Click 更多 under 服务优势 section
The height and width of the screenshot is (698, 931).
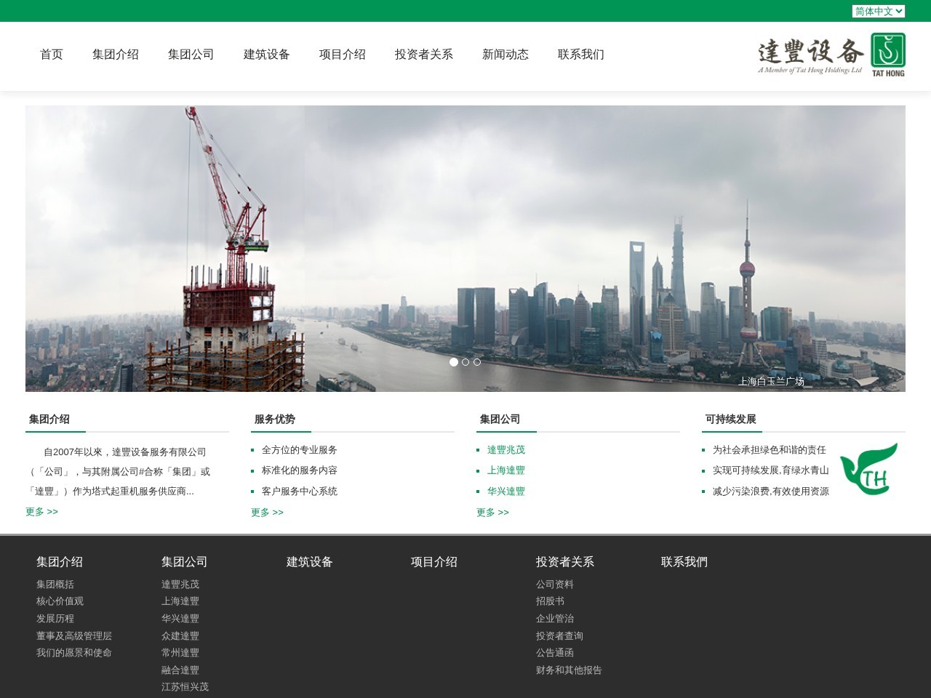pyautogui.click(x=267, y=511)
